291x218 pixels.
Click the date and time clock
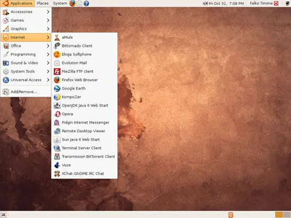click(x=226, y=3)
